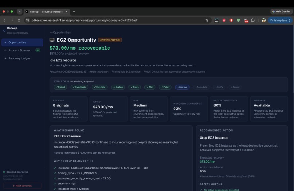Open the ABP adblock extension
Image resolution: width=294 pixels, height=191 pixels.
224,20
